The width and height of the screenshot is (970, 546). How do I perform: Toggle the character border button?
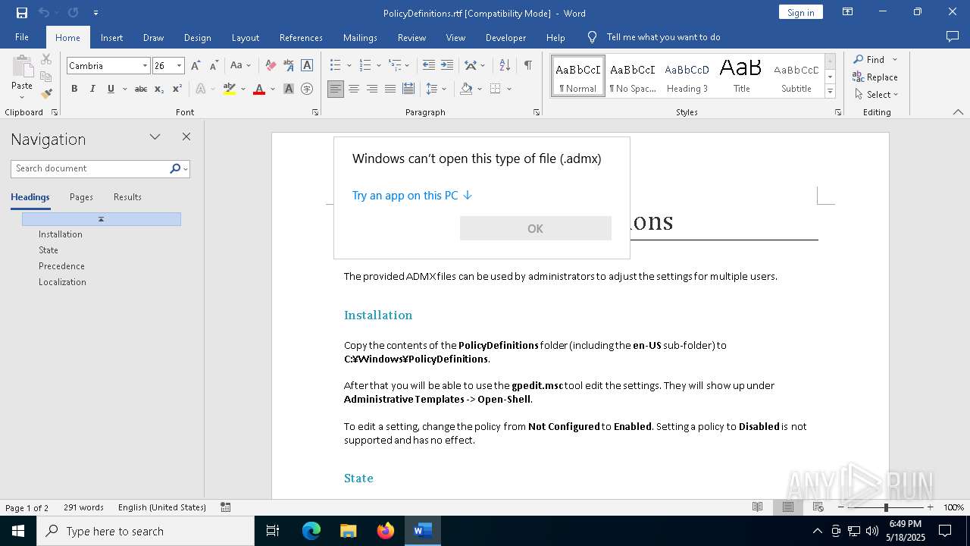click(307, 66)
